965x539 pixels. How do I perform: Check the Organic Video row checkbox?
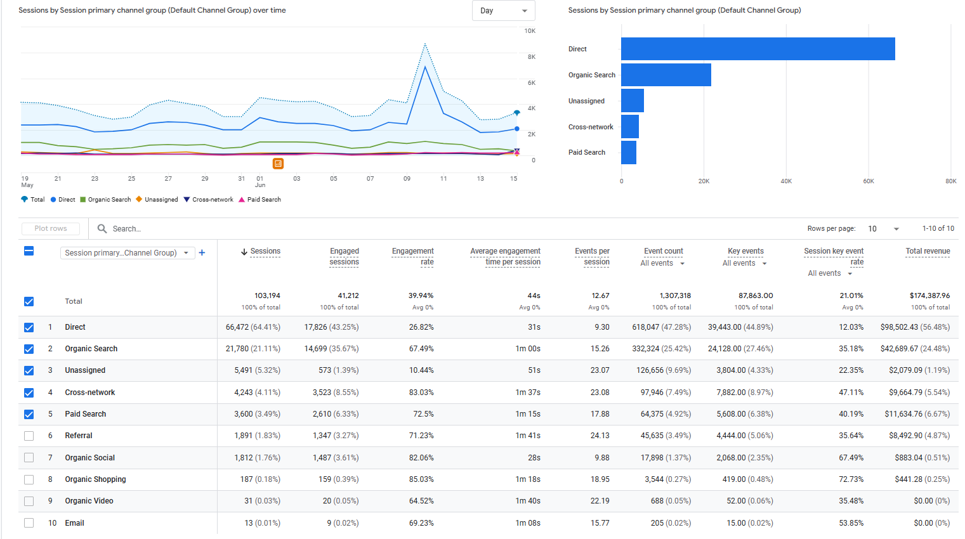coord(29,501)
